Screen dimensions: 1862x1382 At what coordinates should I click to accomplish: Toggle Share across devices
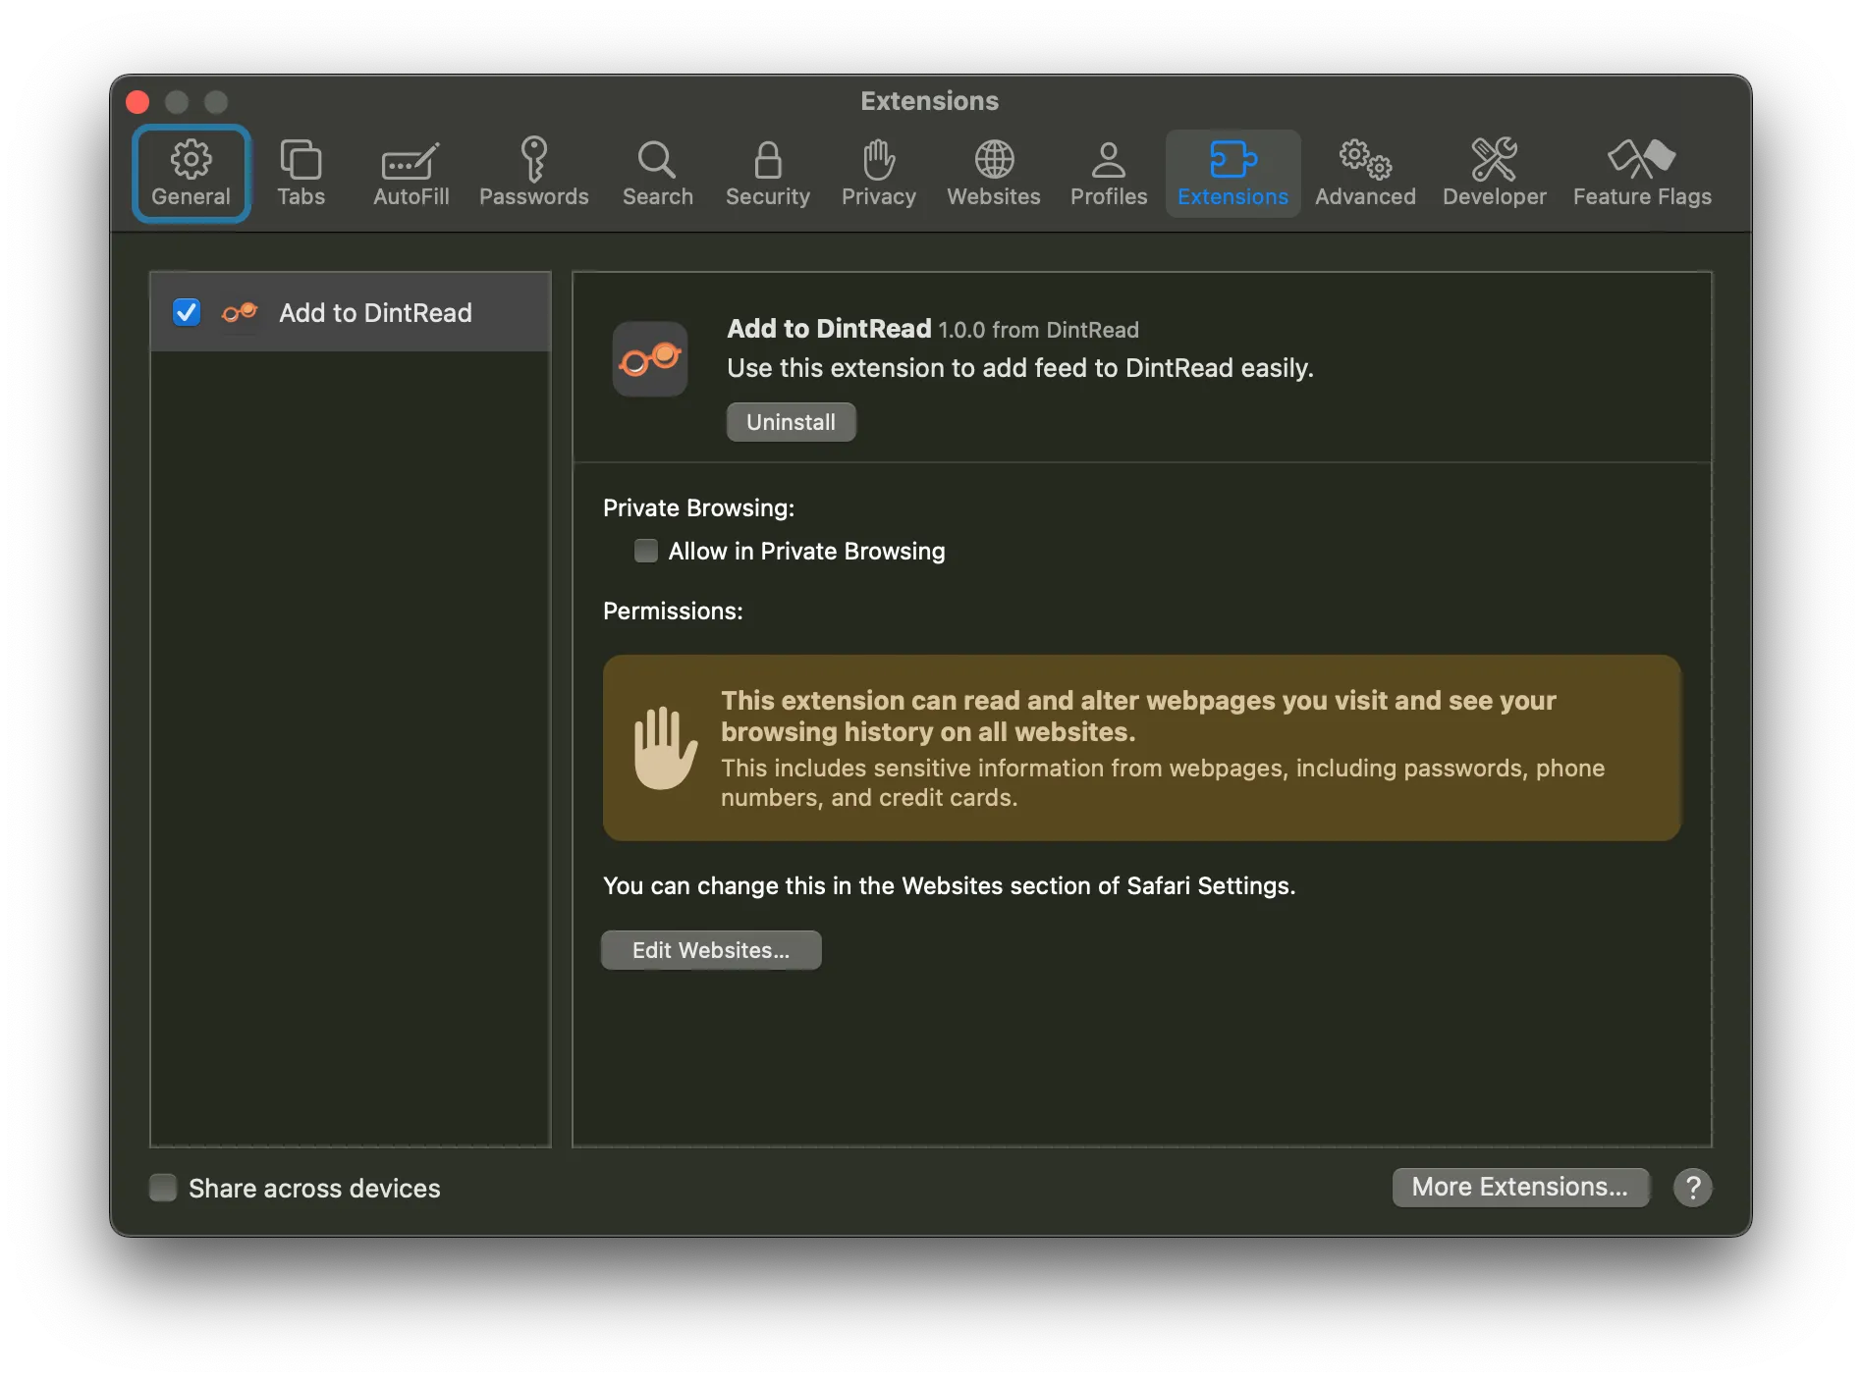[163, 1188]
